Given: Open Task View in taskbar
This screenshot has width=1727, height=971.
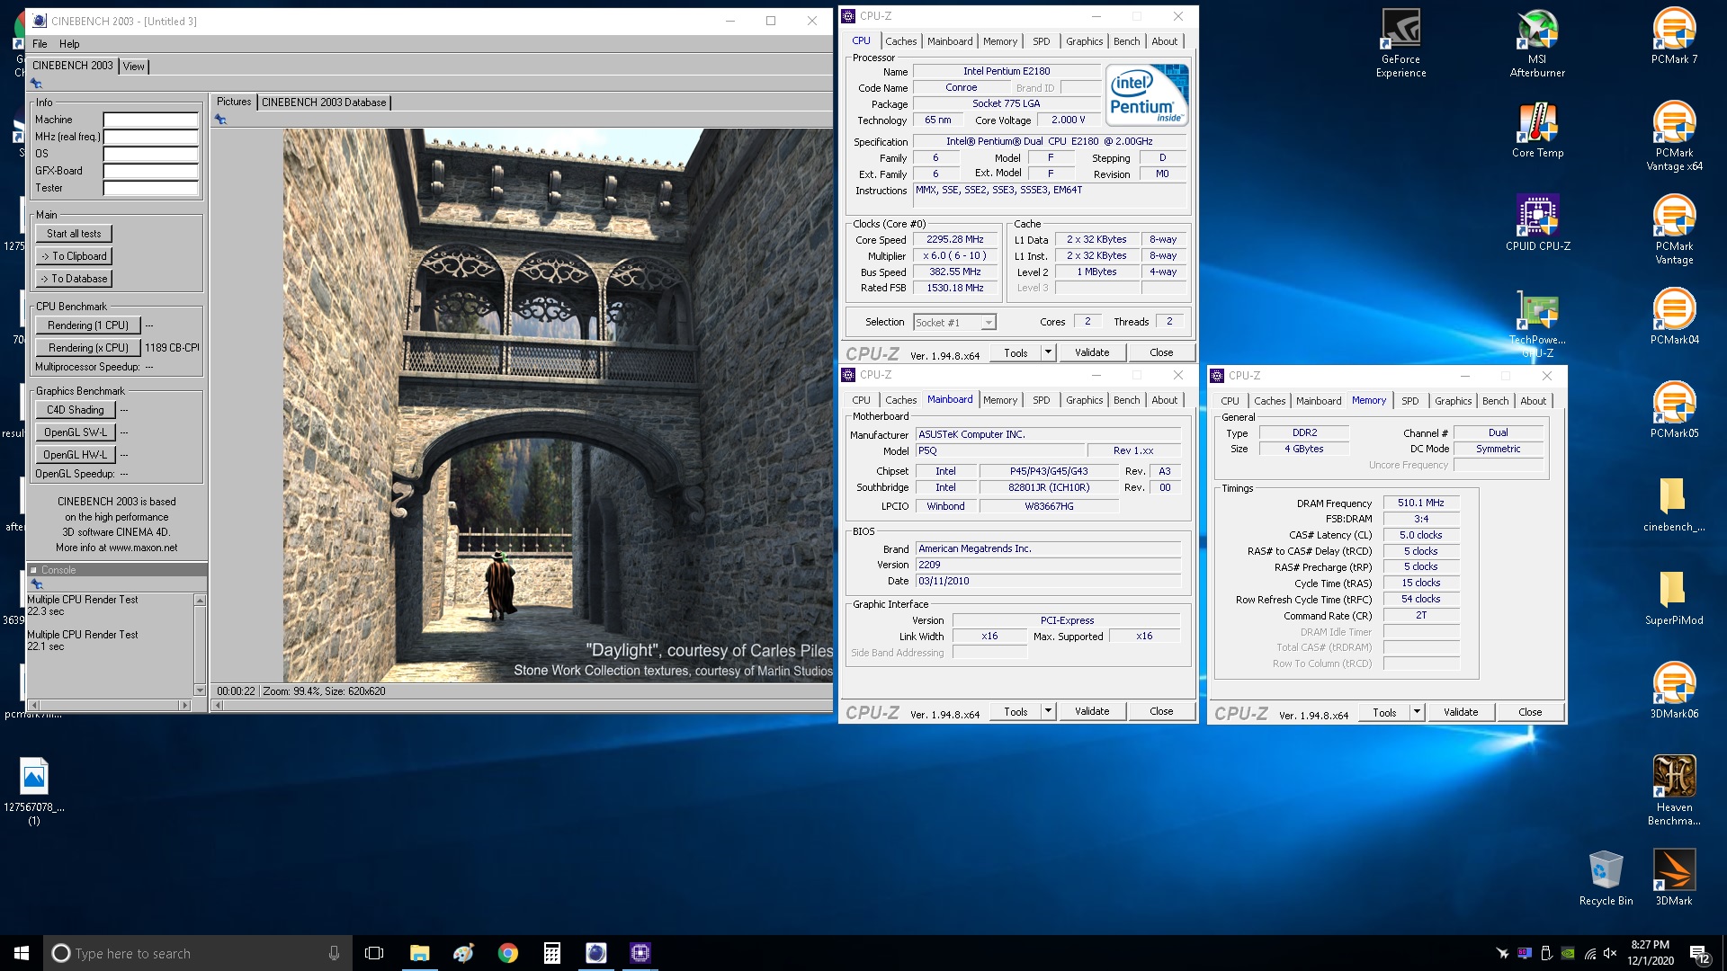Looking at the screenshot, I should coord(374,953).
